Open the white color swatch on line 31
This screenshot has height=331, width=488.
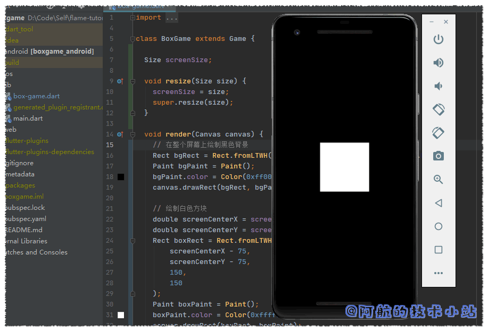121,315
